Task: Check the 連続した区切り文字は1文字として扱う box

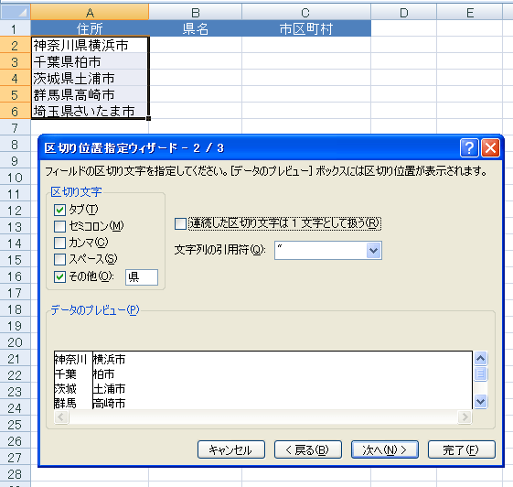Action: click(180, 223)
